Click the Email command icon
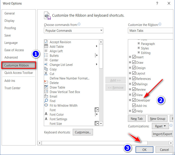Viewport: 175px width, 155px height. pyautogui.click(x=46, y=96)
